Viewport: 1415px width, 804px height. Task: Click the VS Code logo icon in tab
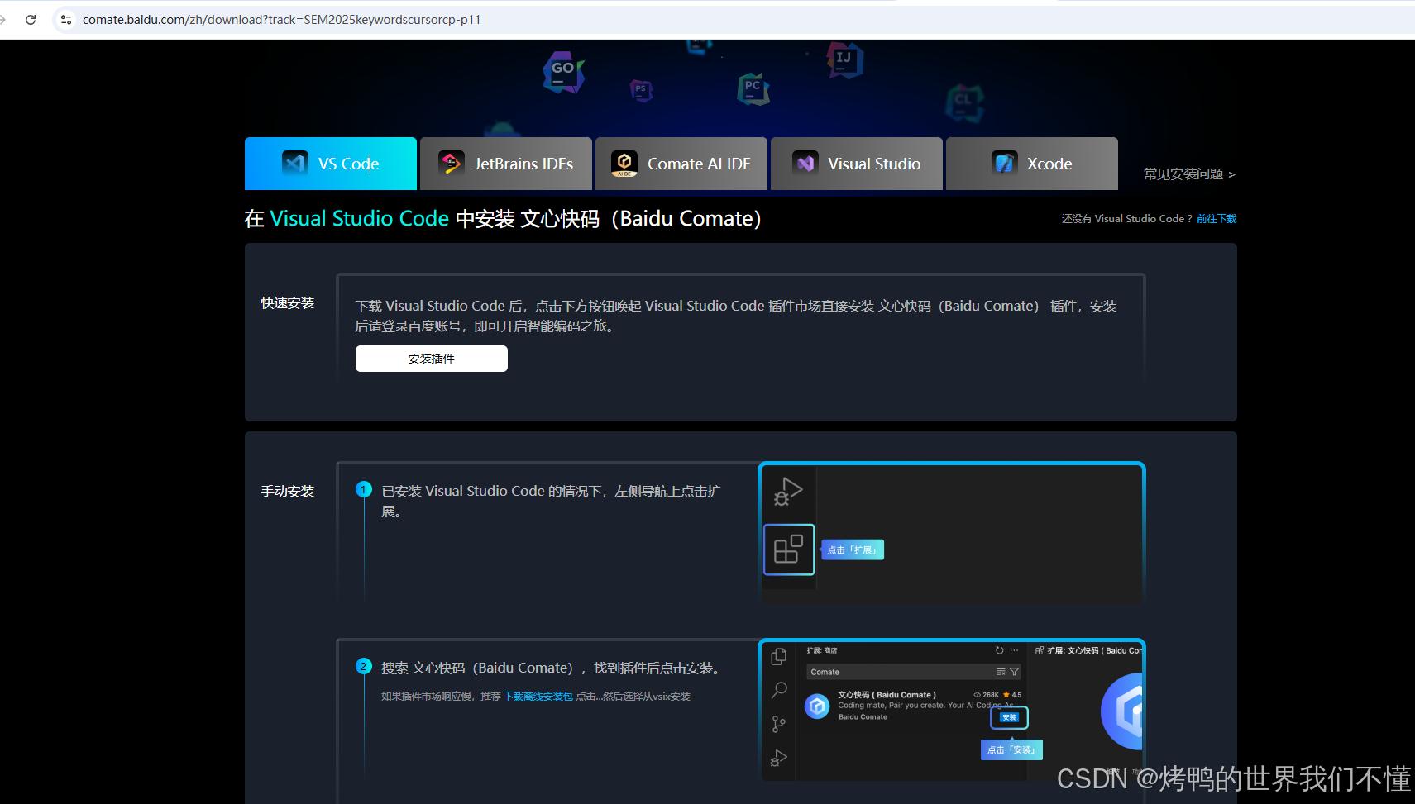tap(295, 164)
